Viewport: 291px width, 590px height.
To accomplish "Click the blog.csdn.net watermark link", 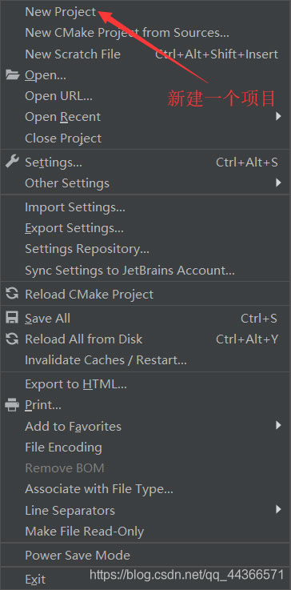I will [186, 575].
